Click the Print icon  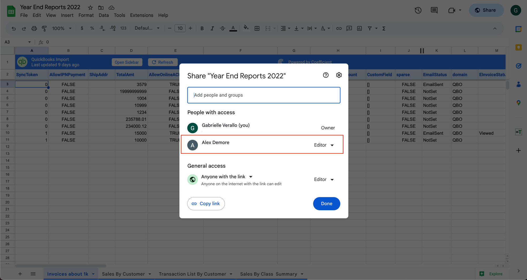pos(34,28)
